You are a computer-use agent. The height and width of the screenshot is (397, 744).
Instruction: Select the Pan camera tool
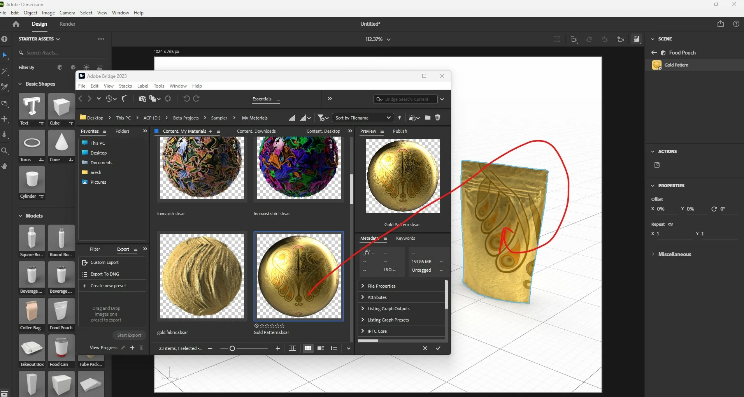pos(5,119)
